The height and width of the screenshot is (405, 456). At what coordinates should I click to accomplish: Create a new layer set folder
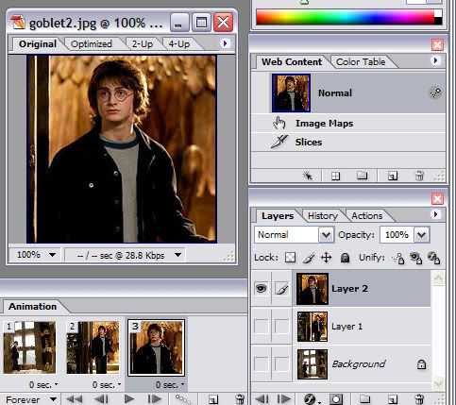click(364, 399)
